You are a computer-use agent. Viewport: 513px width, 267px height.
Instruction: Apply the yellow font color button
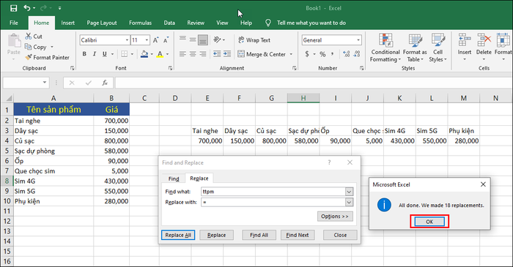tap(160, 54)
